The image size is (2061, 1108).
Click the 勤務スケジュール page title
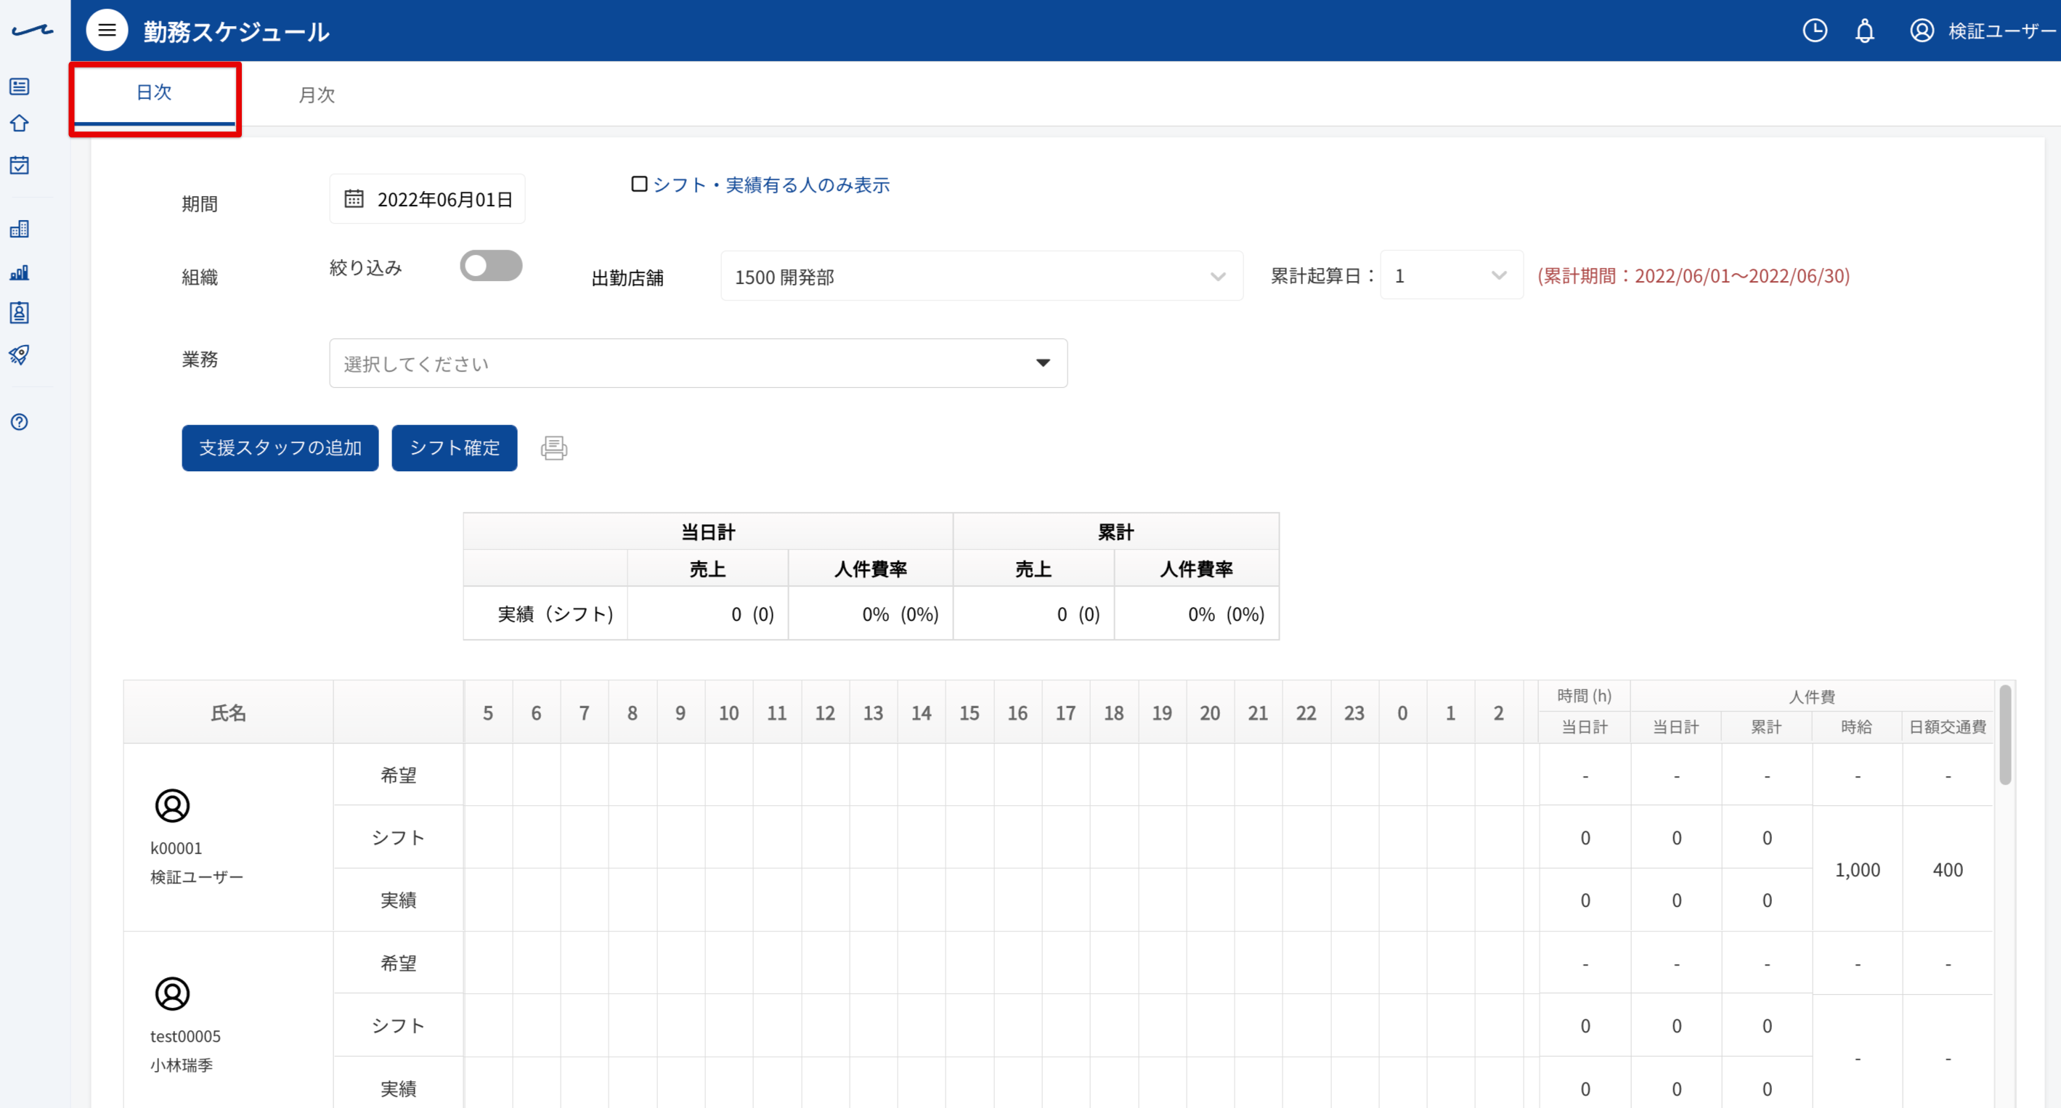tap(236, 31)
